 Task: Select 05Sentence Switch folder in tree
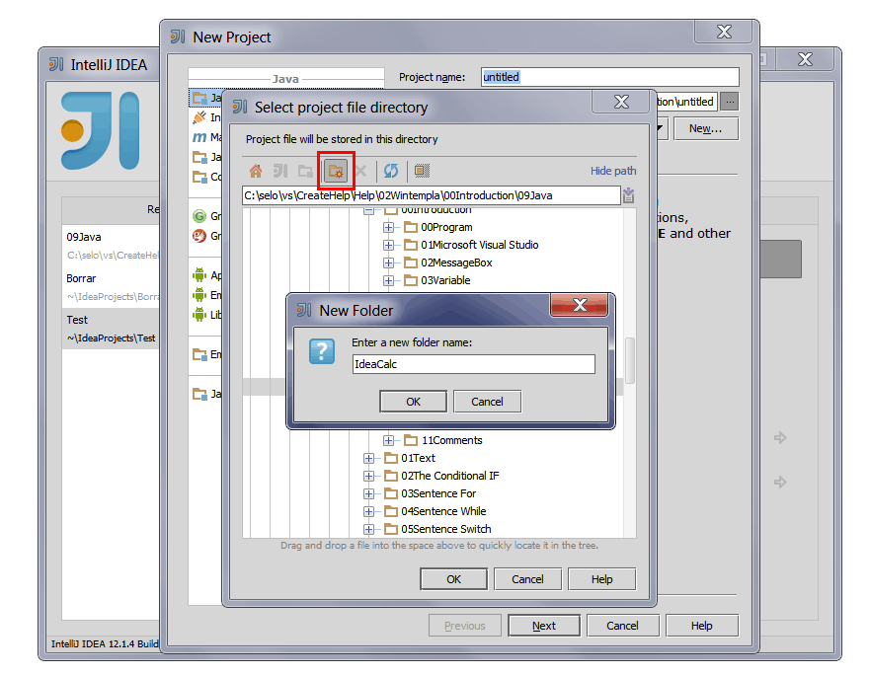[446, 529]
